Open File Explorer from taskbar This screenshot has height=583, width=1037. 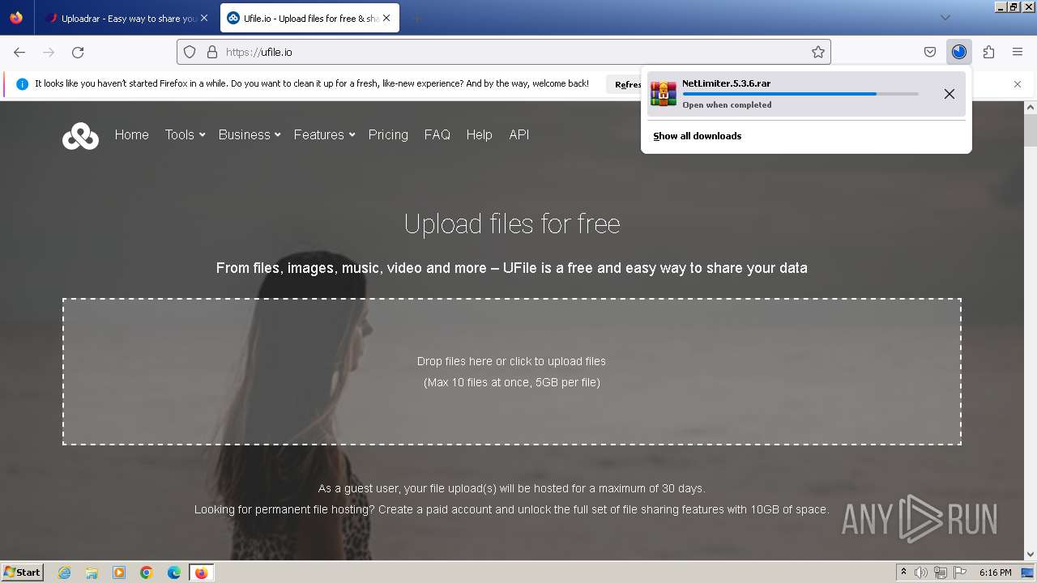[92, 572]
